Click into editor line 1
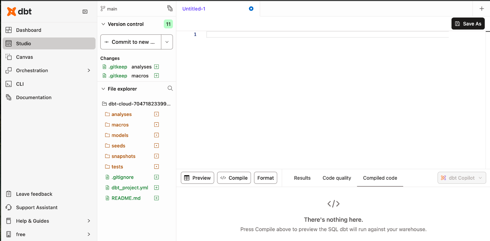Viewport: 490px width, 241px height. [x=327, y=34]
